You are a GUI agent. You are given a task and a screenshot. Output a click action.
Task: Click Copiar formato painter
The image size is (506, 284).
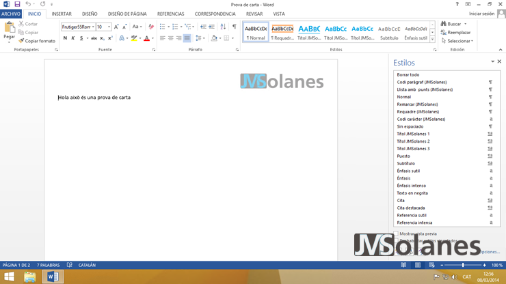[37, 41]
